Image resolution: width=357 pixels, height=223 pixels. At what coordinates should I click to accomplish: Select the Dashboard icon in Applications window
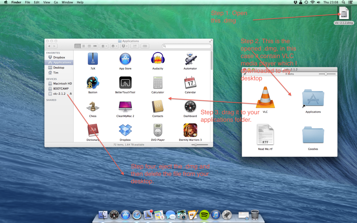(x=190, y=107)
